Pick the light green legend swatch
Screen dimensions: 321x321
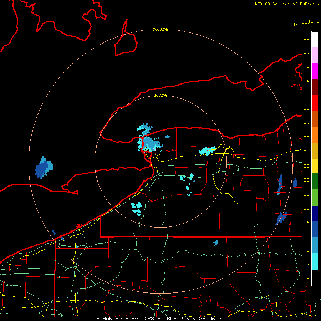click(315, 198)
